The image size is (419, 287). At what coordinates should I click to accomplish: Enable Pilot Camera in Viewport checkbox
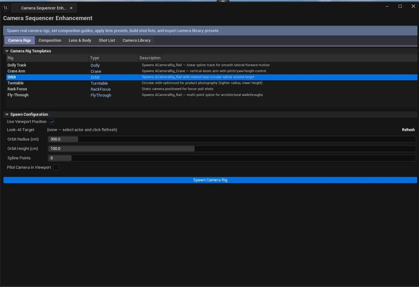pyautogui.click(x=56, y=167)
